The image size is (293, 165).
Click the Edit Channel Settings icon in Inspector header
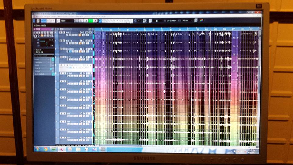52,29
